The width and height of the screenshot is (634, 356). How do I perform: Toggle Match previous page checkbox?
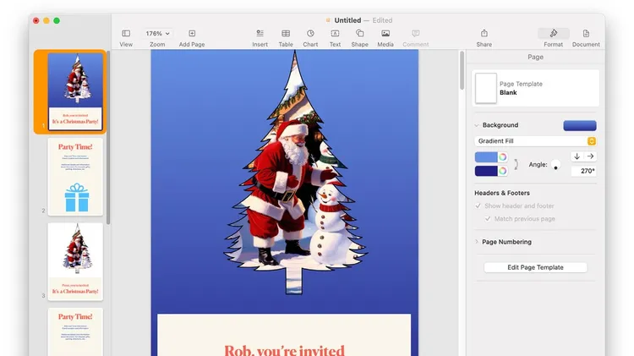coord(488,218)
